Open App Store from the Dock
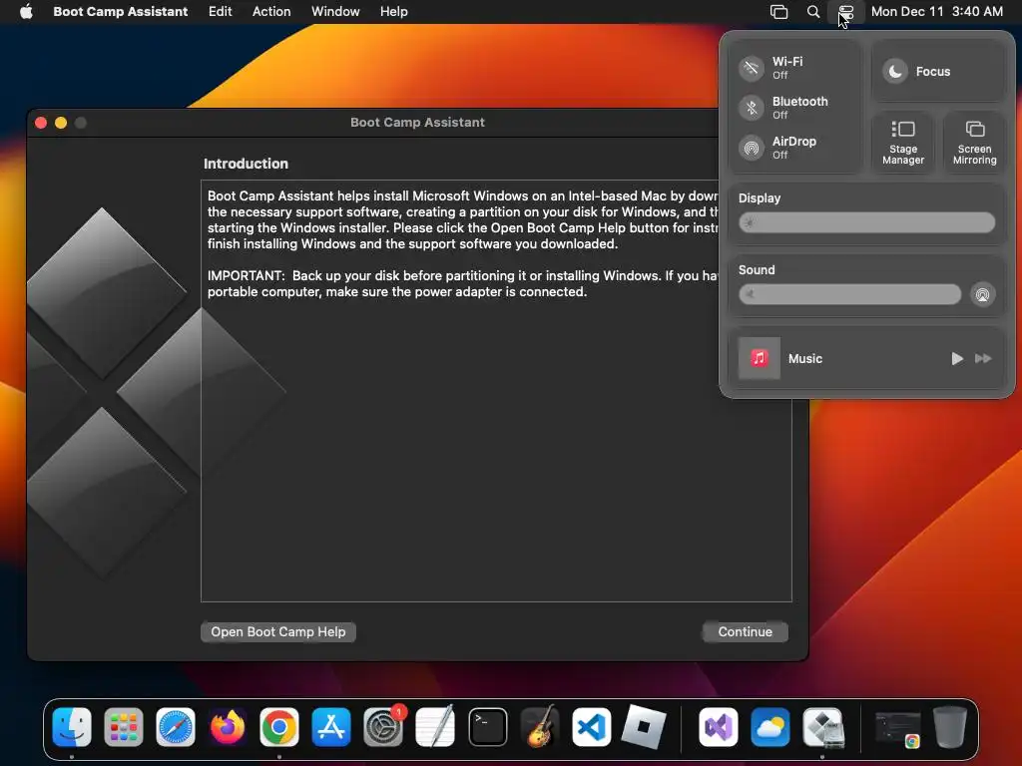 (x=331, y=727)
